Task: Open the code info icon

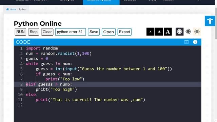Action: click(x=195, y=42)
